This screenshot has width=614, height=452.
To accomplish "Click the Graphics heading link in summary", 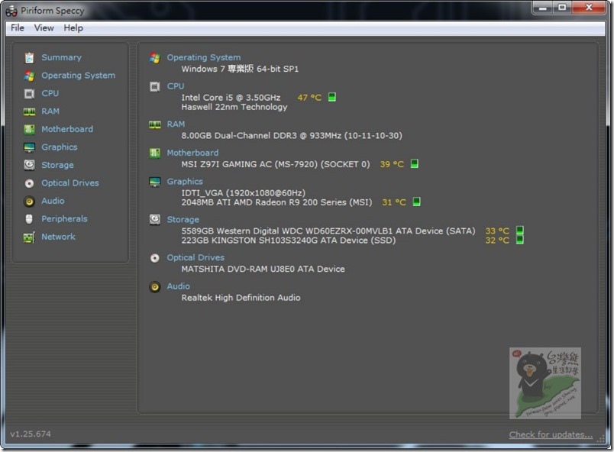I will (185, 182).
